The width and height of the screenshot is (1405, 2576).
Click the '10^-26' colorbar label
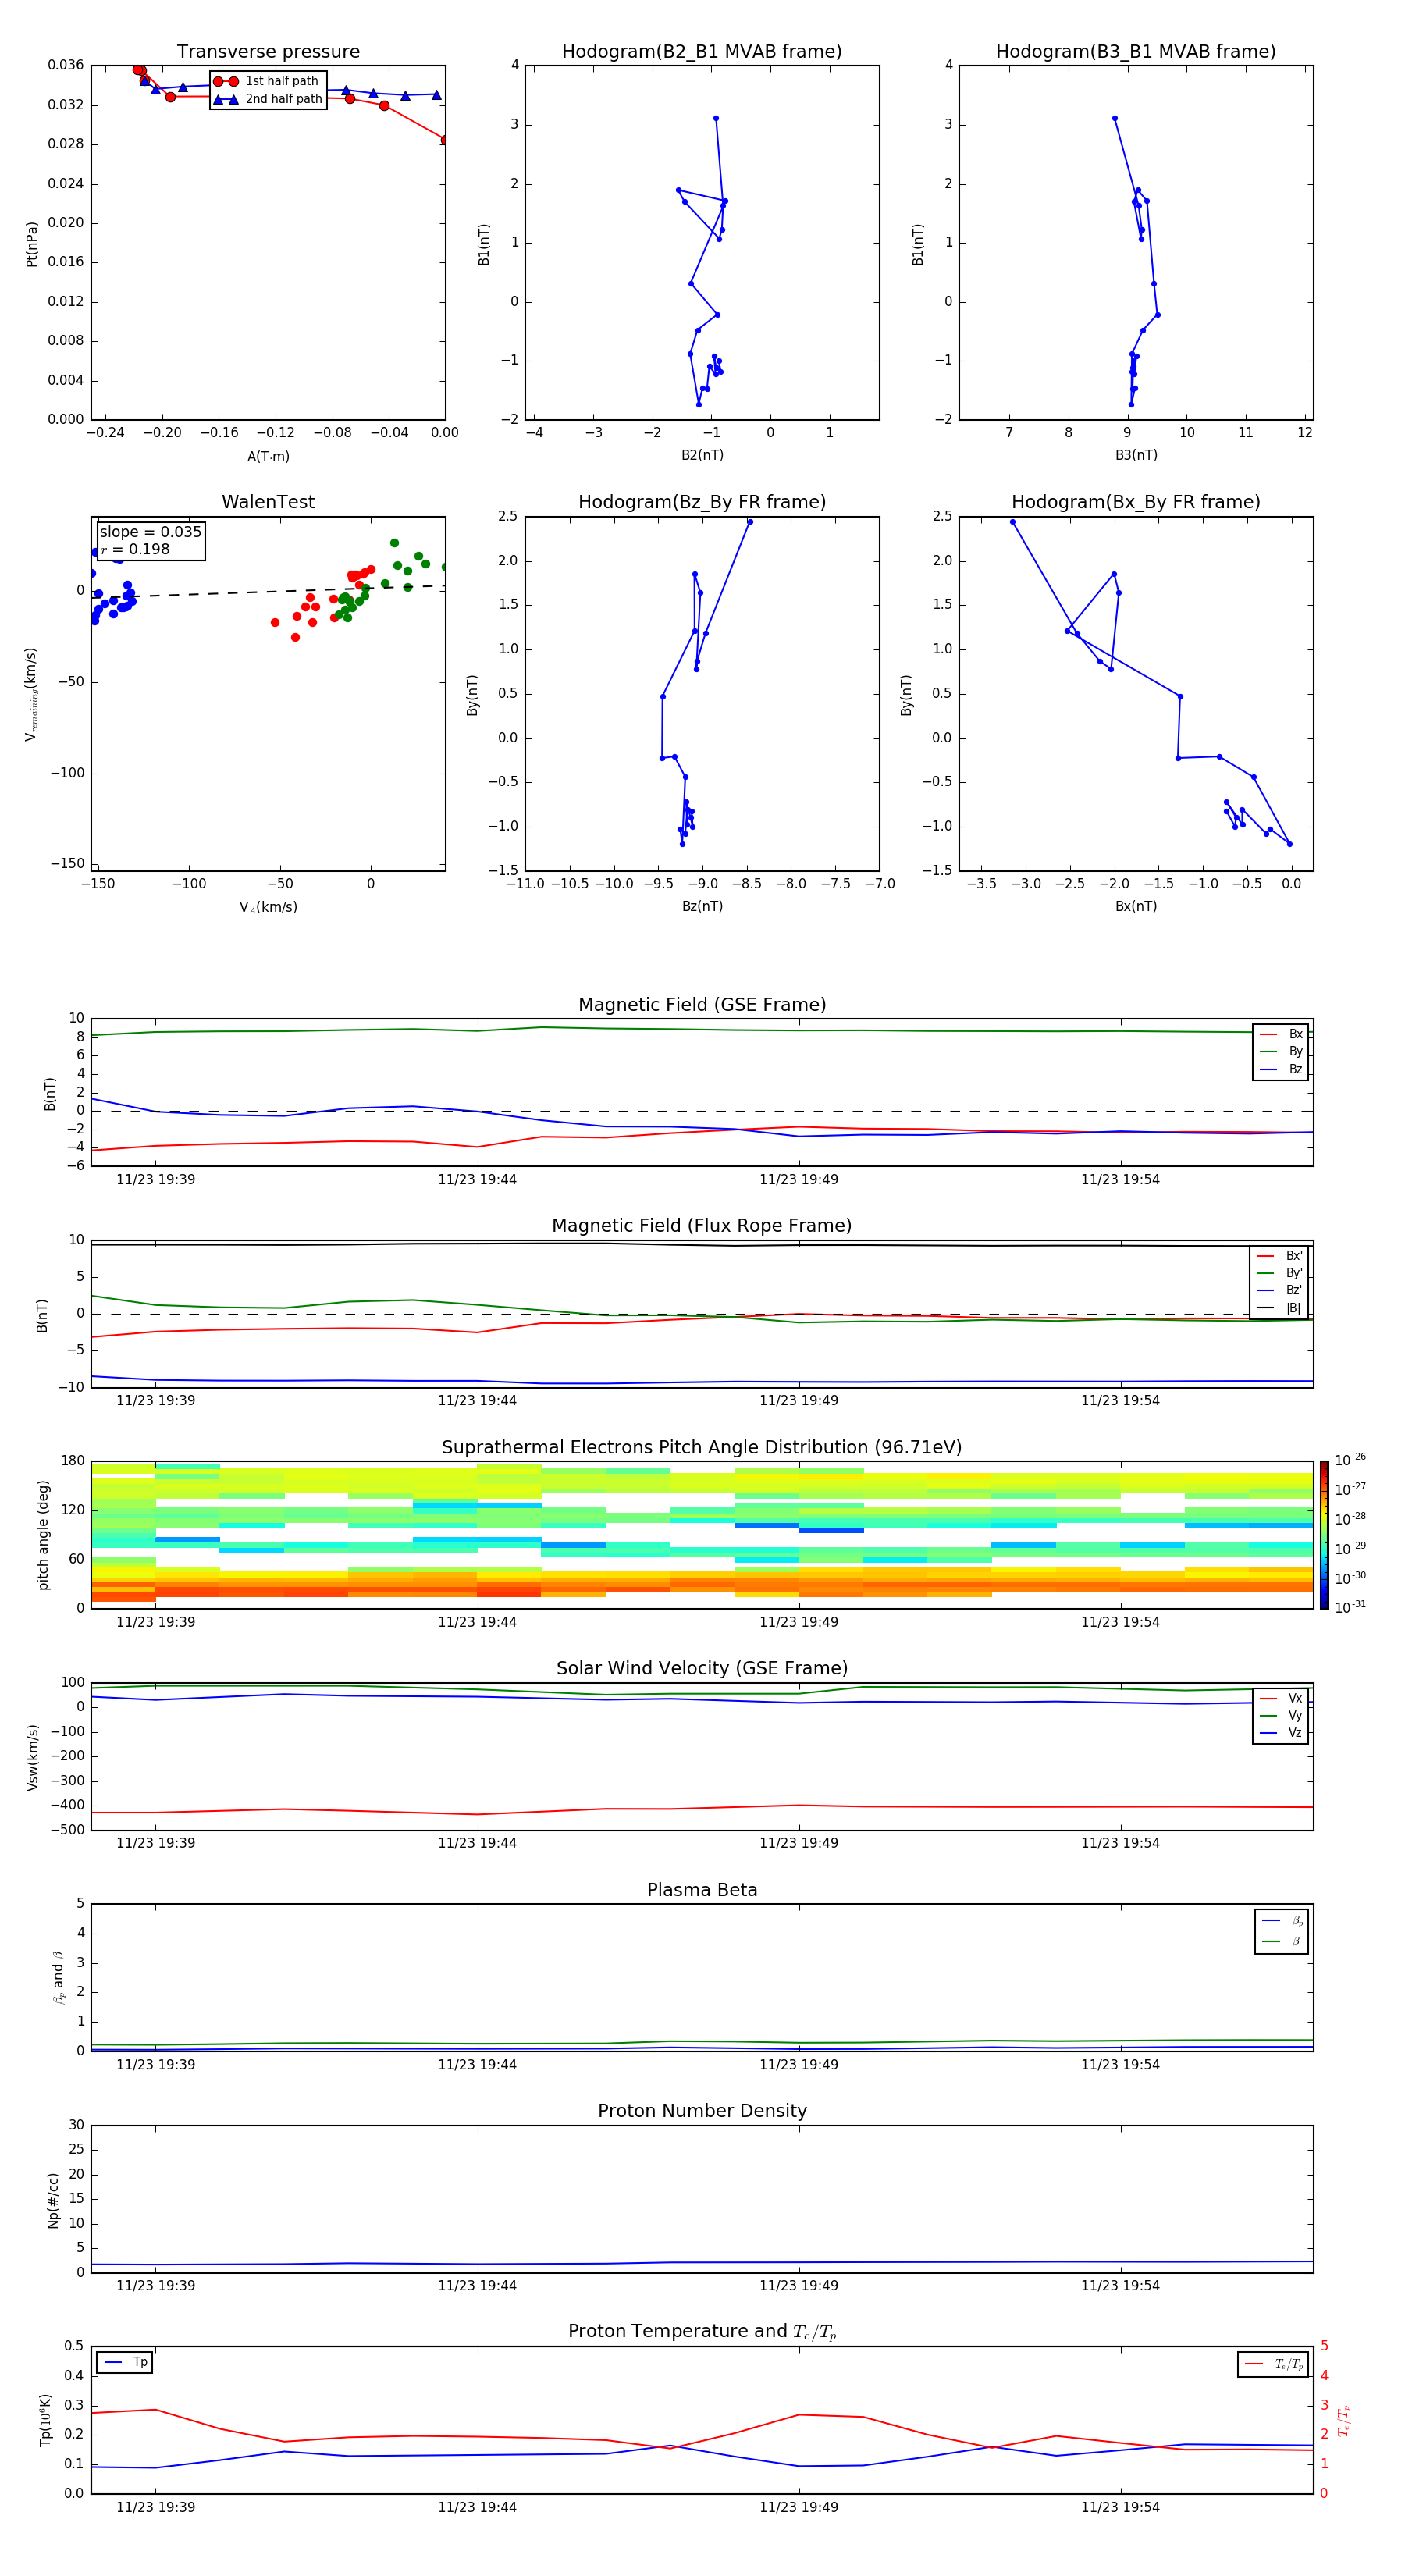pyautogui.click(x=1350, y=1460)
